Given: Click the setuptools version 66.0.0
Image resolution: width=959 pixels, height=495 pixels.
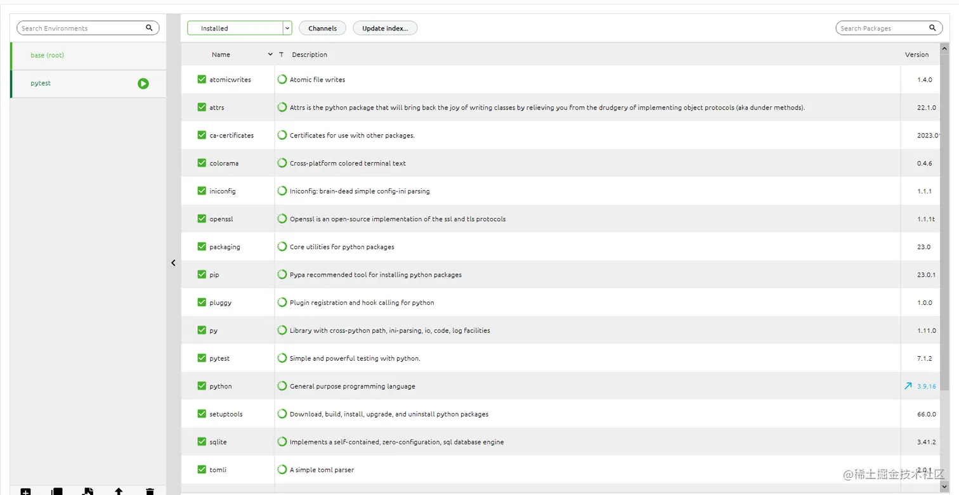Looking at the screenshot, I should tap(926, 414).
